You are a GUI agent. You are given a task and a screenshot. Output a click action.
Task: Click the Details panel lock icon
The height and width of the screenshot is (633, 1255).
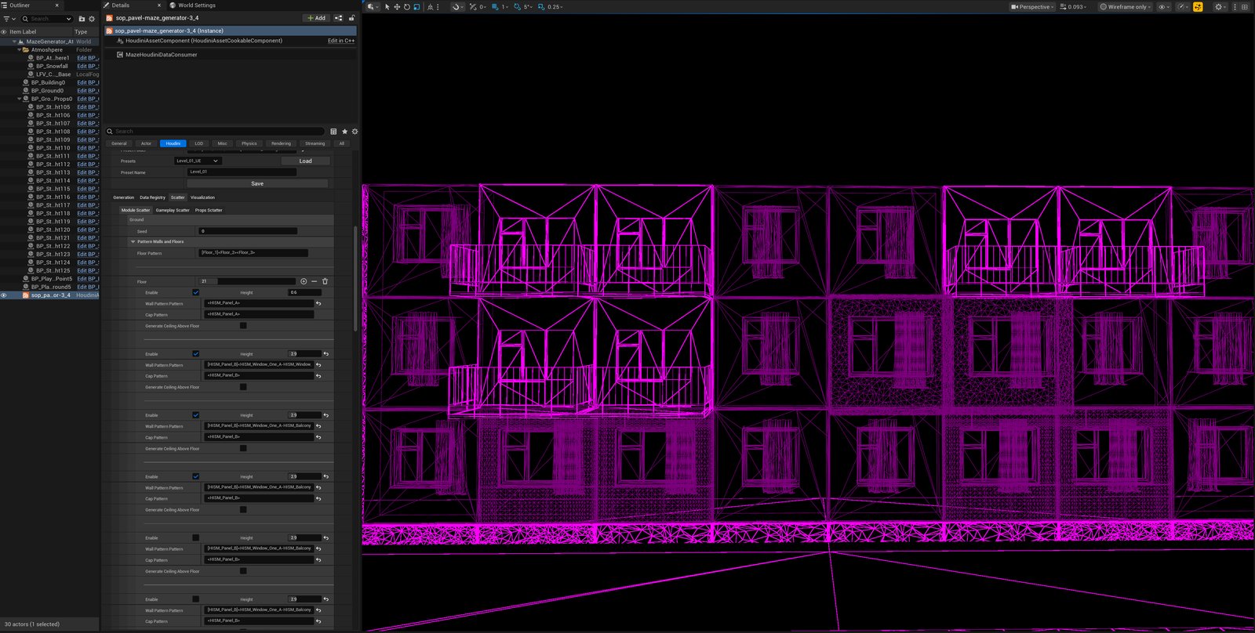point(351,18)
